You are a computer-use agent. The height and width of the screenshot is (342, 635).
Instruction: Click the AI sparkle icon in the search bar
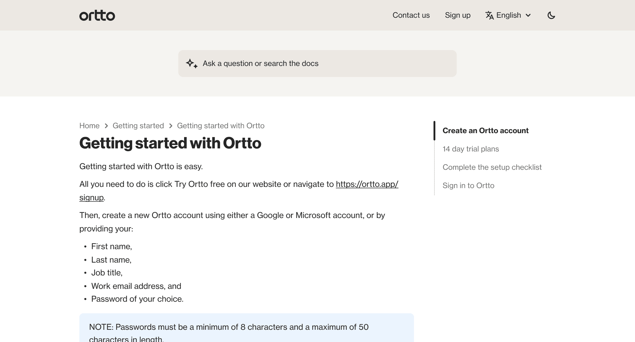pyautogui.click(x=192, y=63)
